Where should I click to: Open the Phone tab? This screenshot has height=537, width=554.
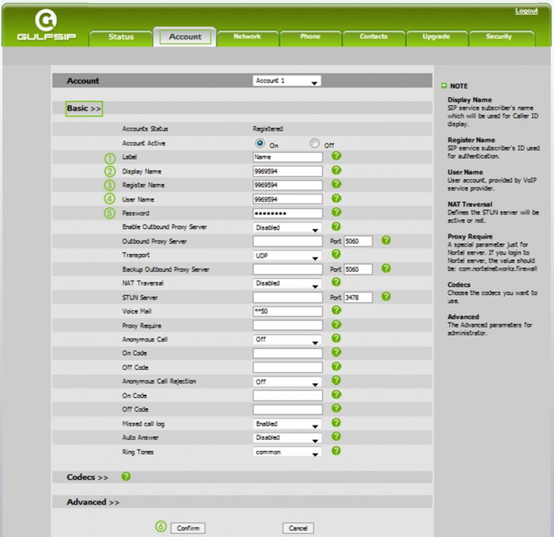310,37
